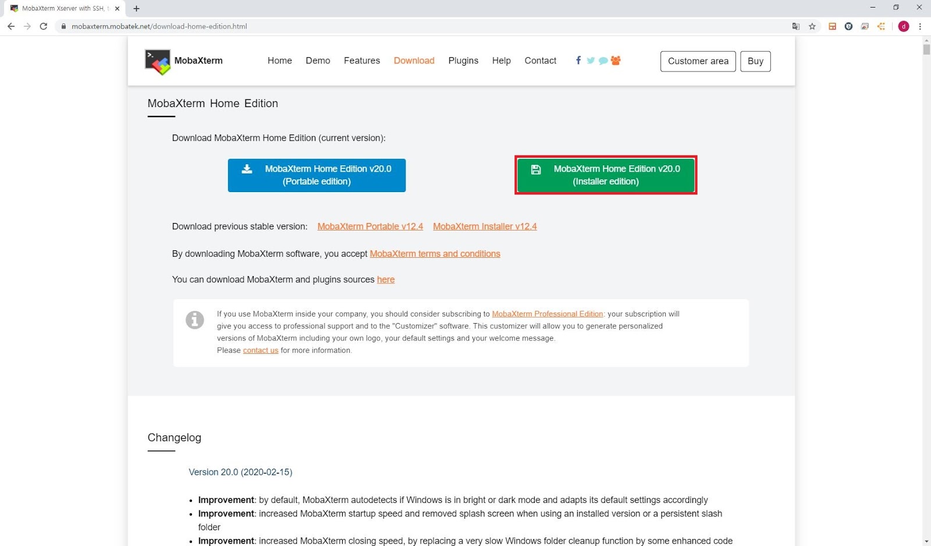The width and height of the screenshot is (931, 546).
Task: Click the browser forward arrow
Action: [x=27, y=26]
